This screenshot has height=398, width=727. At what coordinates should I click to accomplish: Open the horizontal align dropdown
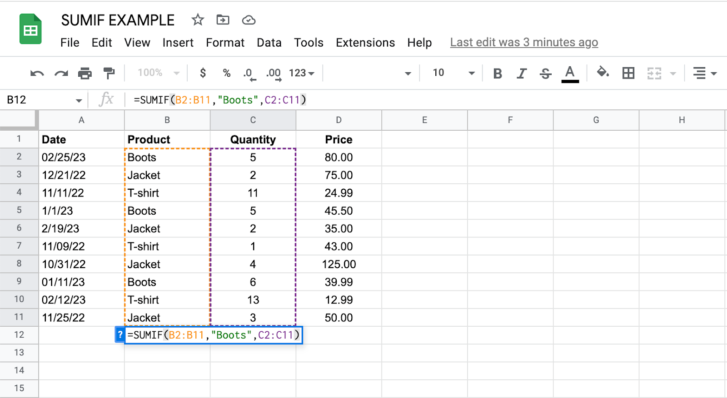coord(704,73)
